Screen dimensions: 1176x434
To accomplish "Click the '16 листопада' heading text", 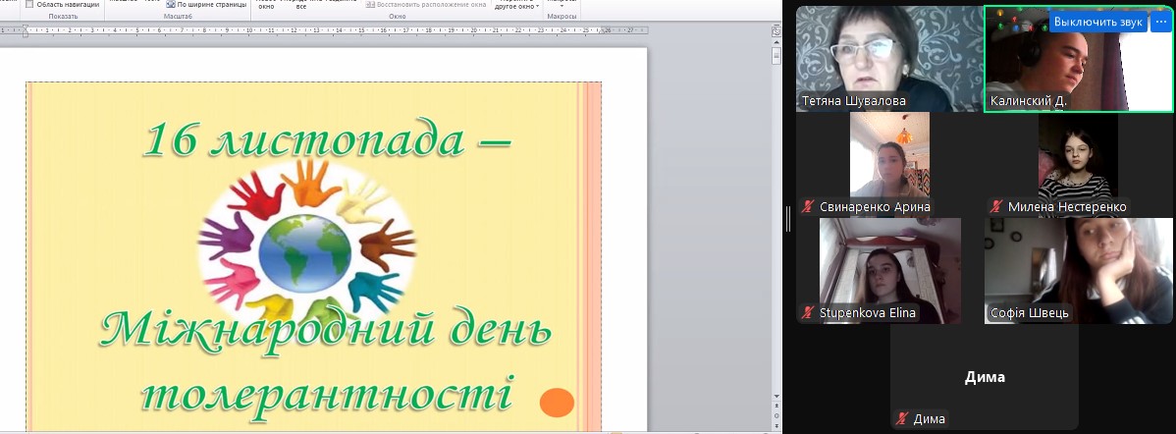I will click(x=327, y=137).
